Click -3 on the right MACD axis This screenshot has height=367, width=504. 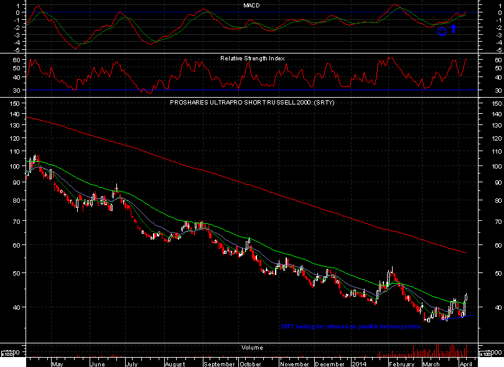point(499,35)
